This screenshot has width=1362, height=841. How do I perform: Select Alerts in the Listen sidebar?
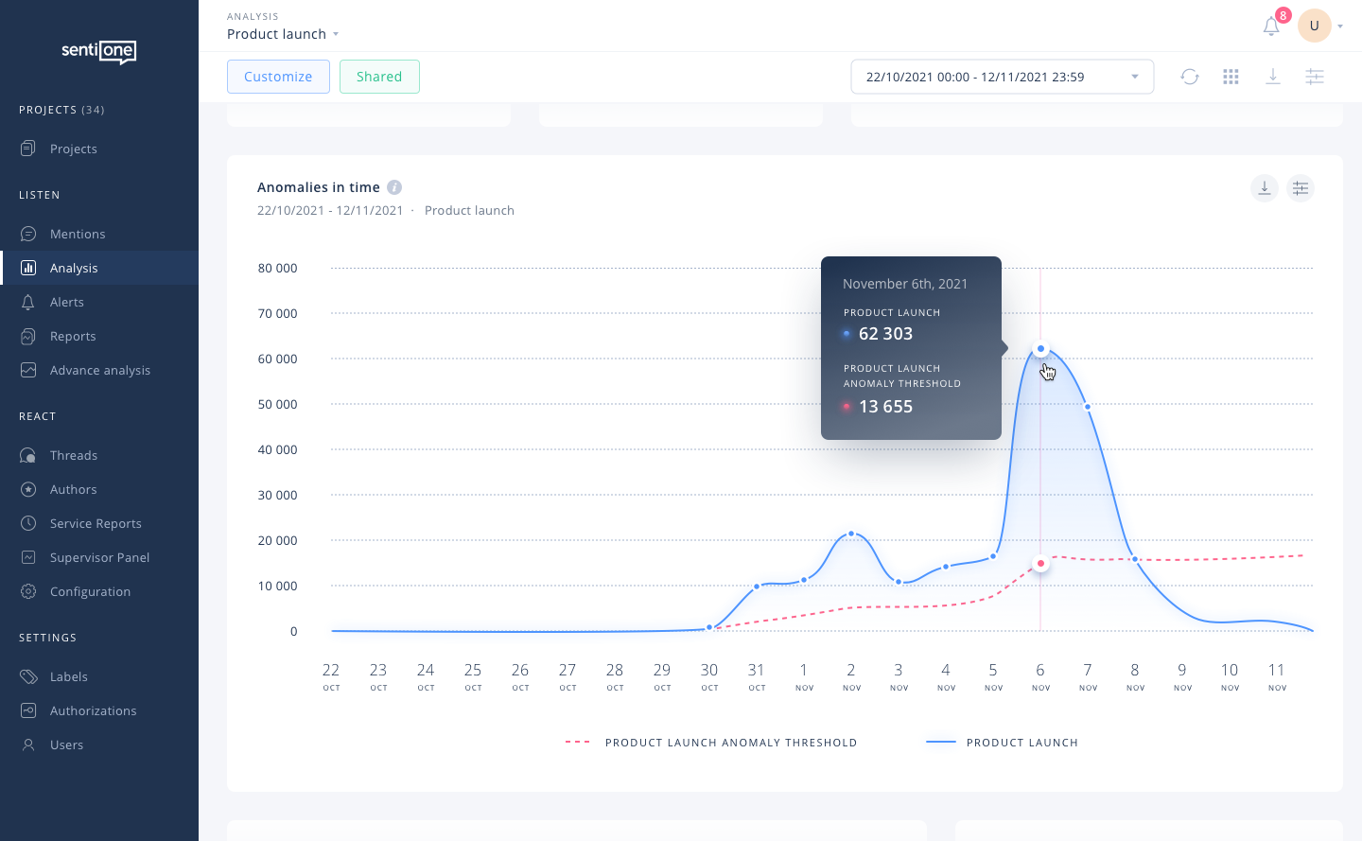66,302
